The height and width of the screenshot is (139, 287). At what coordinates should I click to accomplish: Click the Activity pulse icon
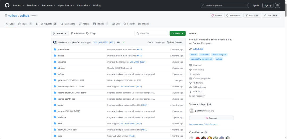tap(190, 74)
